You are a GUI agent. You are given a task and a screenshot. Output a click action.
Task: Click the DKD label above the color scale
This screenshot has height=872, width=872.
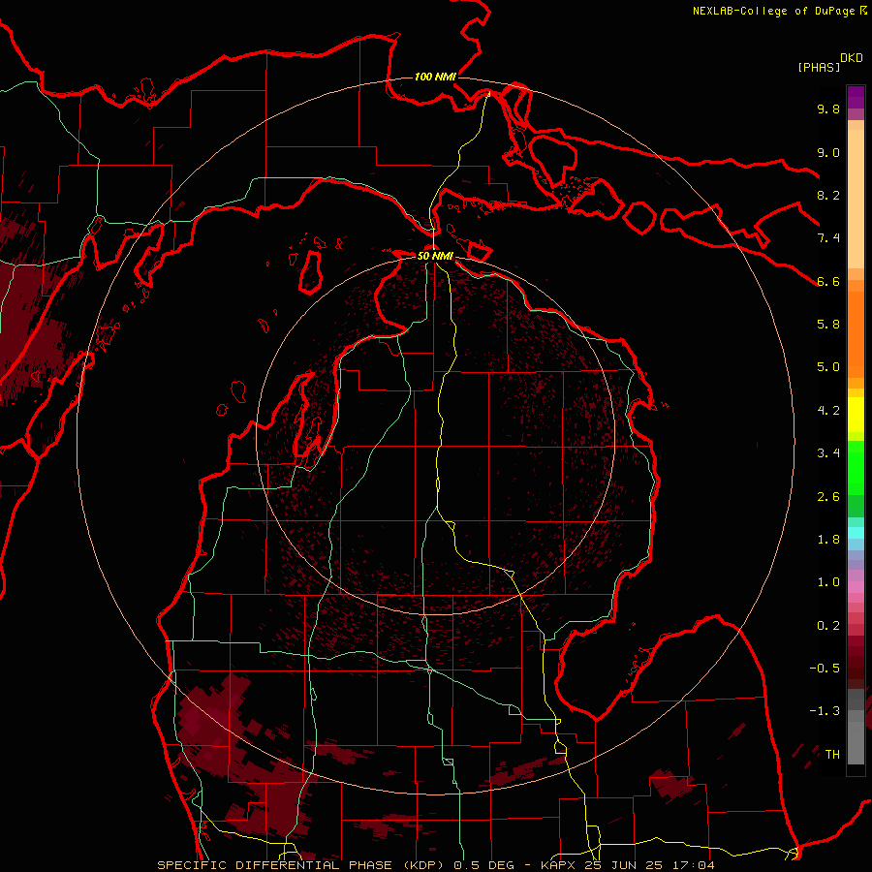point(852,58)
